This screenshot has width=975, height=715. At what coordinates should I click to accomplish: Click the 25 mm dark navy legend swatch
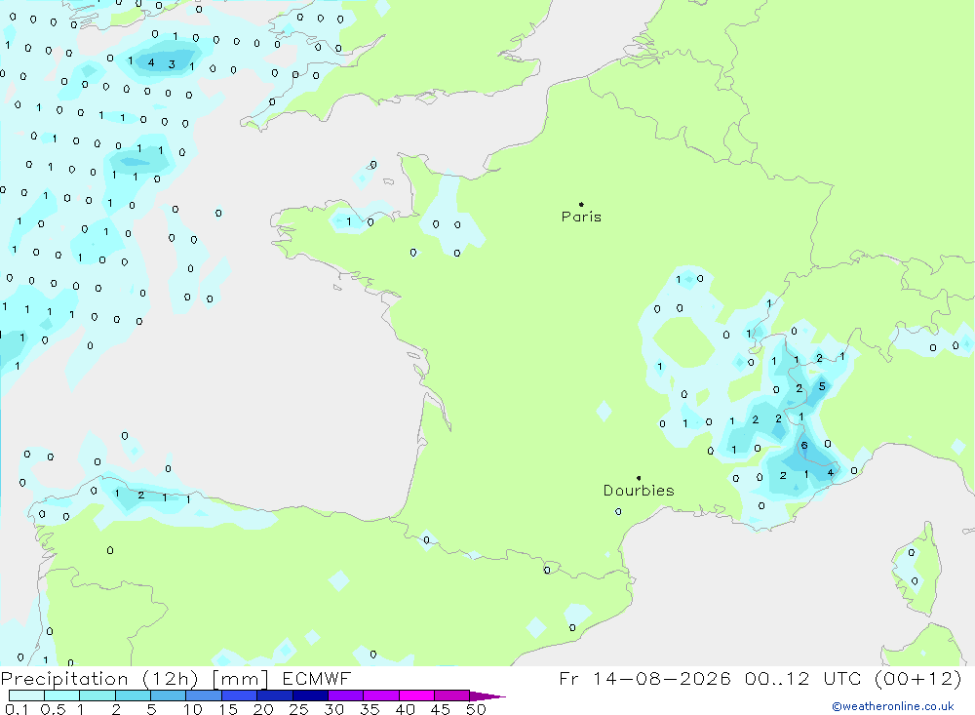(x=310, y=695)
